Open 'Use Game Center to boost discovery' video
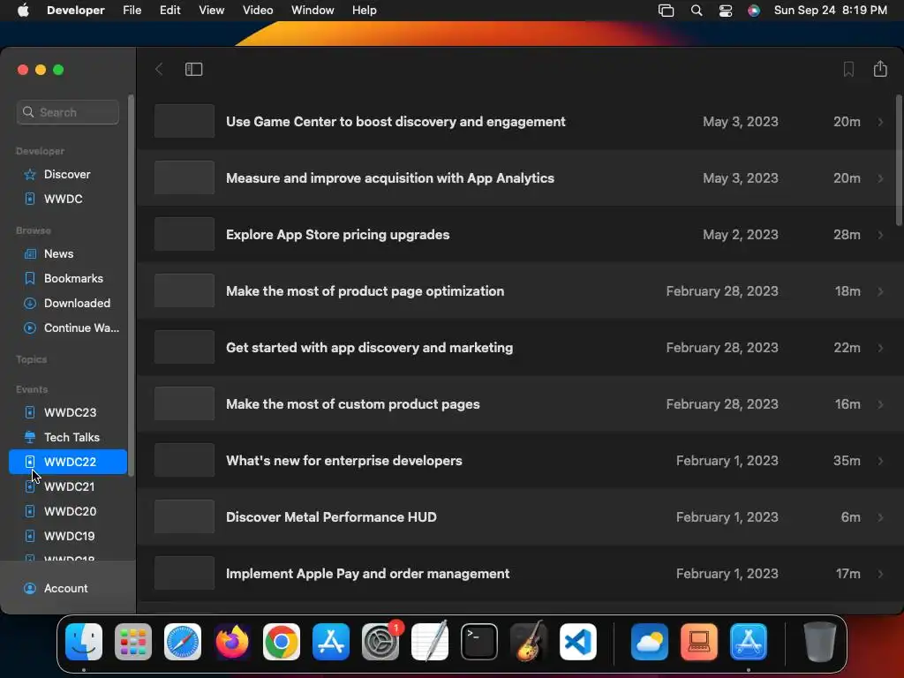Viewport: 904px width, 678px height. (519, 122)
